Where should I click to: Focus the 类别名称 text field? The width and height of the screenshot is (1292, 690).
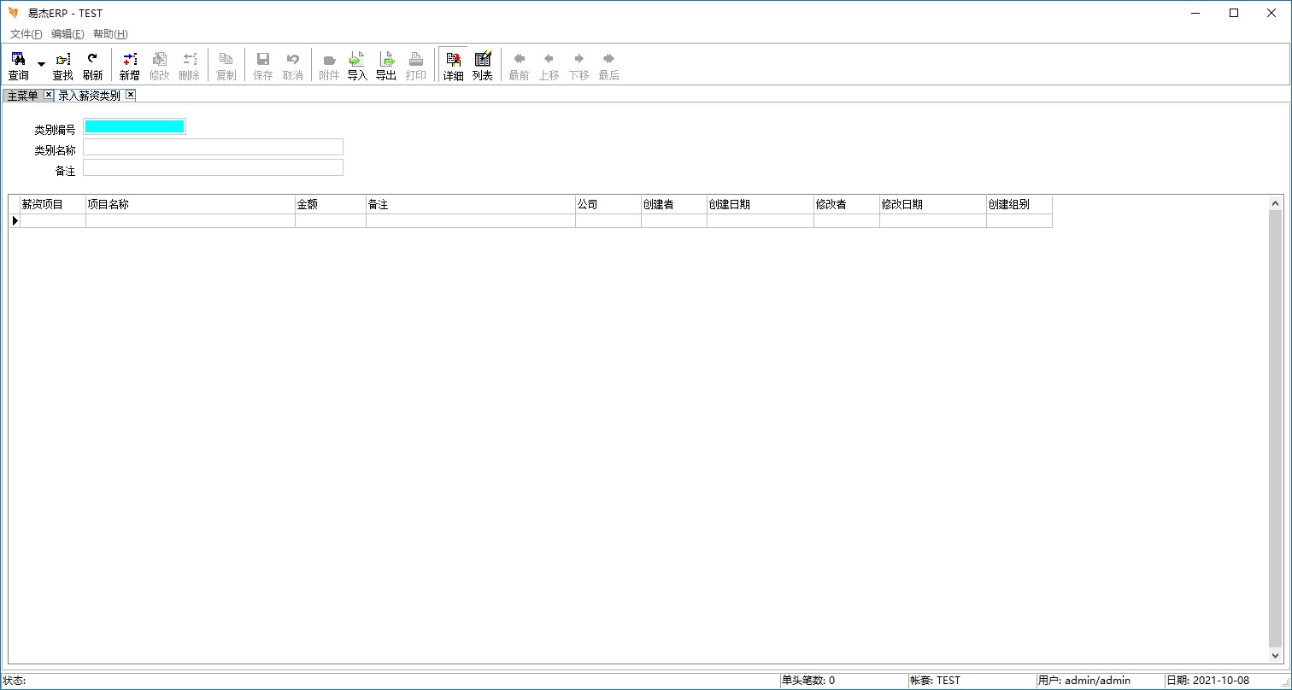coord(213,148)
